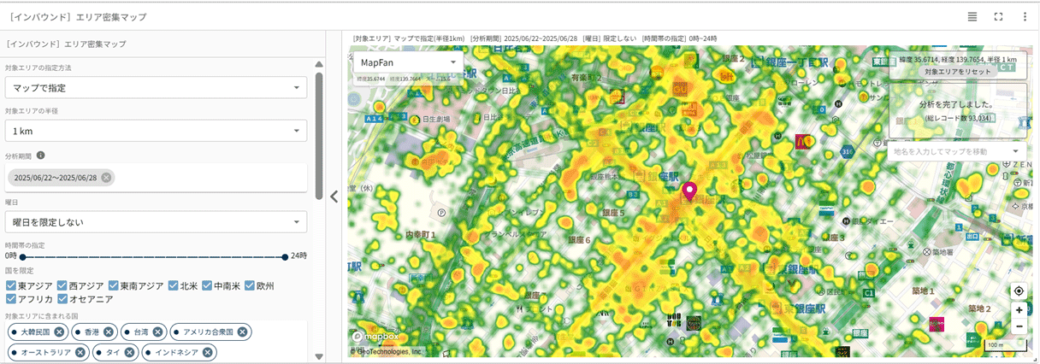This screenshot has height=364, width=1040.
Task: Click the 大韓民国 chip label
Action: point(36,332)
